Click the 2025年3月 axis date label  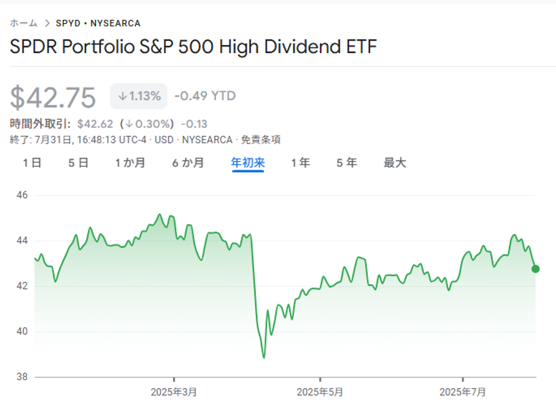coord(173,392)
